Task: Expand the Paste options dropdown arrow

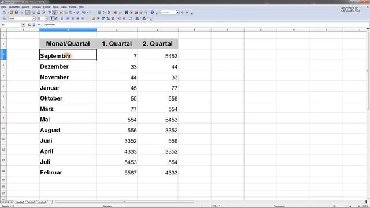Action: click(x=74, y=12)
